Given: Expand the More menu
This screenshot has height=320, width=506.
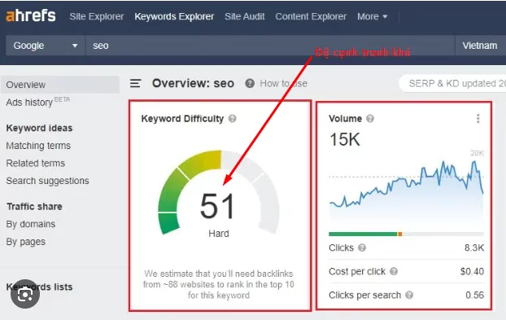Looking at the screenshot, I should click(372, 16).
